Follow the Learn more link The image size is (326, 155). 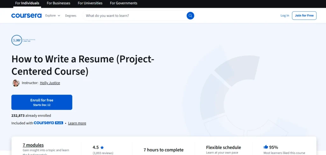click(77, 123)
